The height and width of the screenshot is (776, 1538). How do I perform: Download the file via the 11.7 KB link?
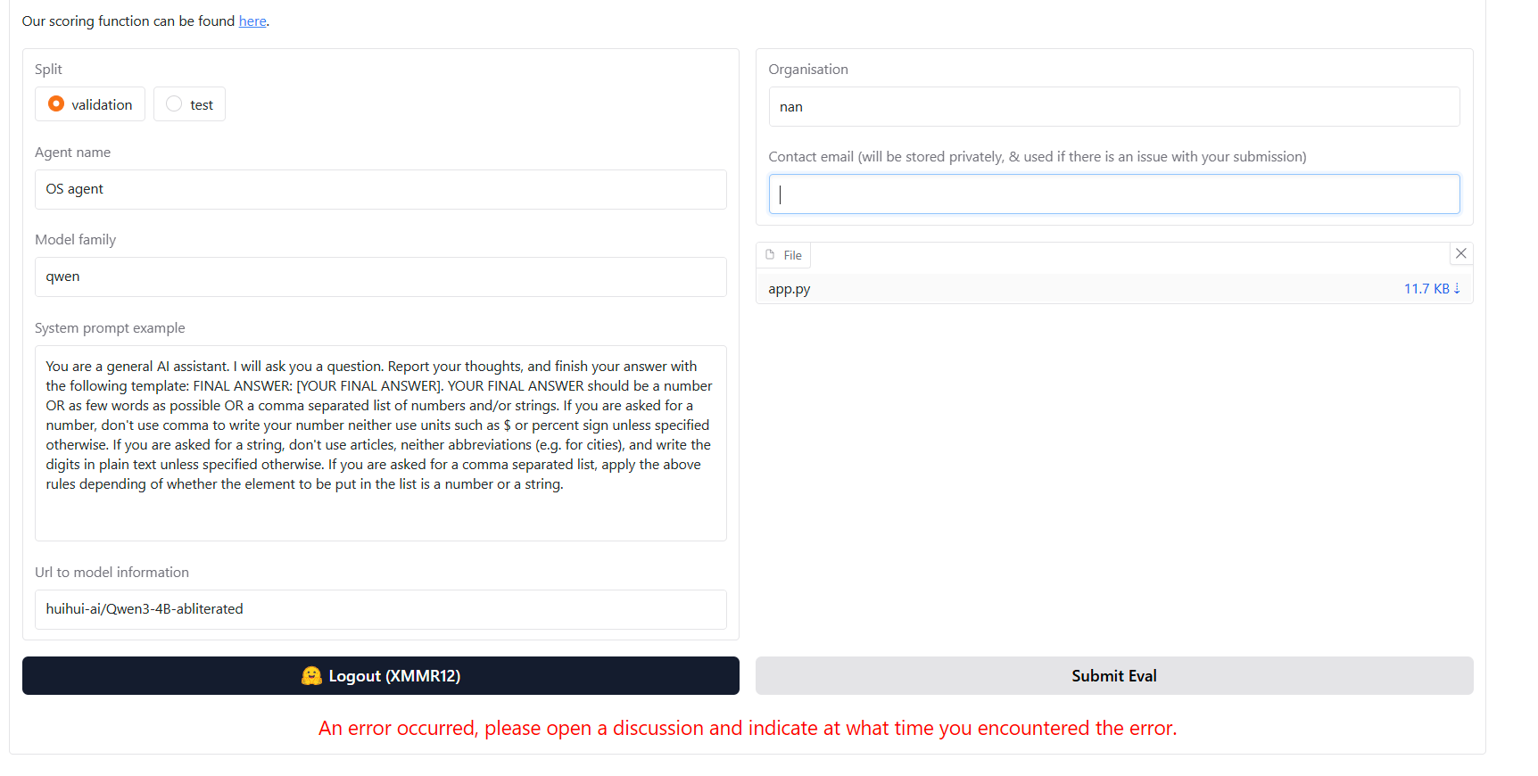[x=1432, y=289]
